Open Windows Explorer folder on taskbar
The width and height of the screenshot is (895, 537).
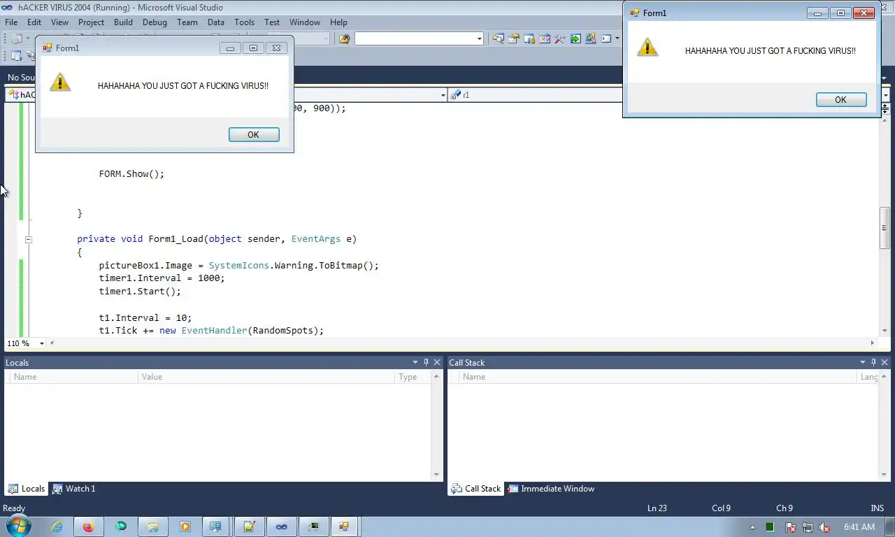(x=152, y=527)
